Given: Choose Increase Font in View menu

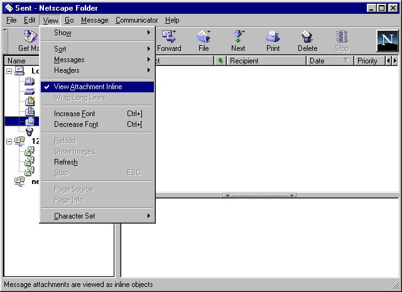Looking at the screenshot, I should point(97,114).
